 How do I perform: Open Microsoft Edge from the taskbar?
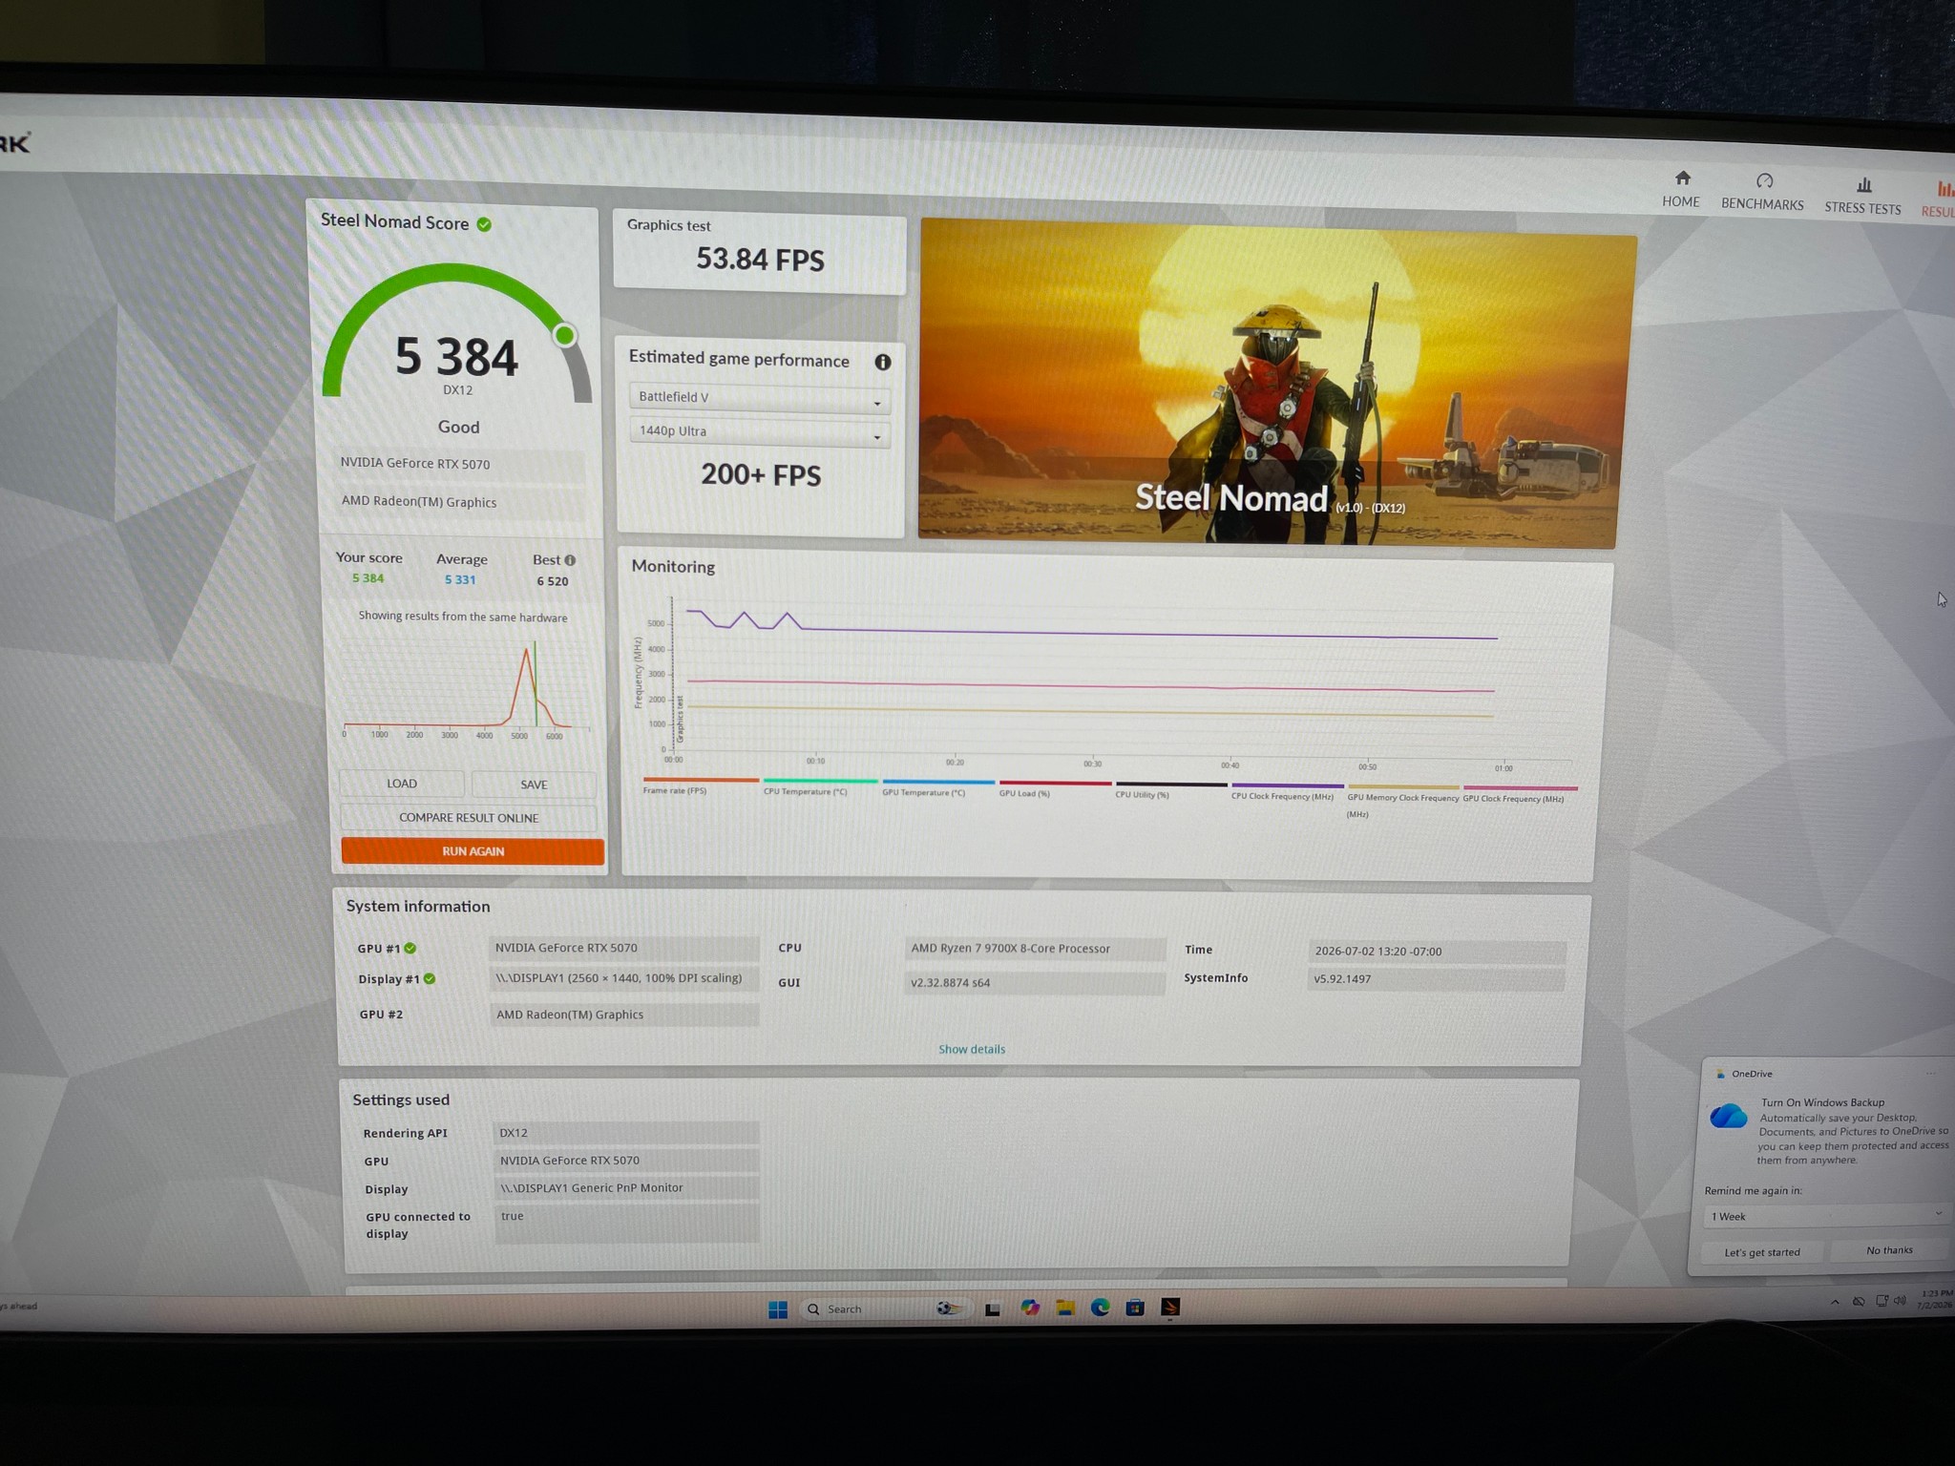[1101, 1308]
